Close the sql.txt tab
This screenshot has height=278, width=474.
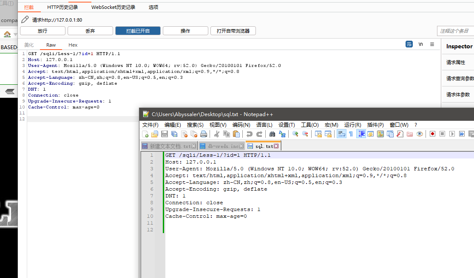[276, 146]
